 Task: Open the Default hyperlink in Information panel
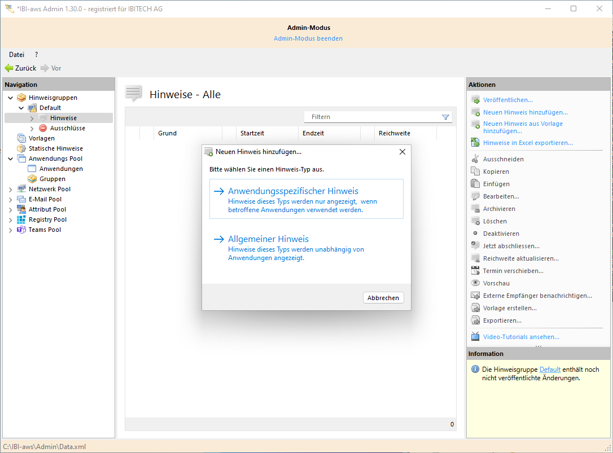(550, 369)
